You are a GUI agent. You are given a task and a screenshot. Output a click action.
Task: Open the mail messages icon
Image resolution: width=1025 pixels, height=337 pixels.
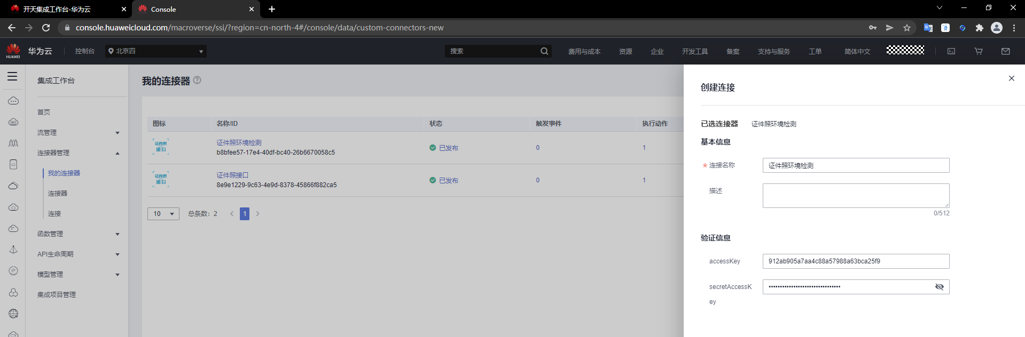(x=1006, y=51)
